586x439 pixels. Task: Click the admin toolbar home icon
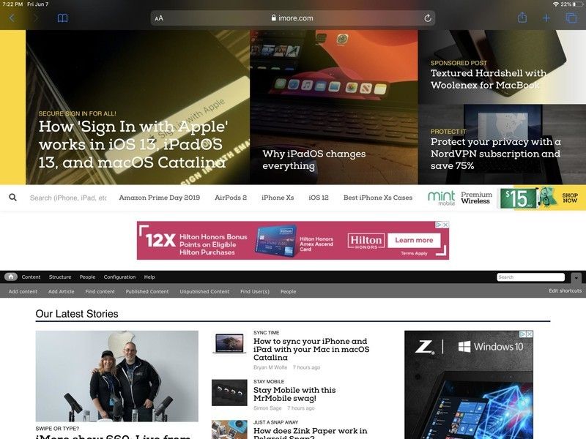11,277
